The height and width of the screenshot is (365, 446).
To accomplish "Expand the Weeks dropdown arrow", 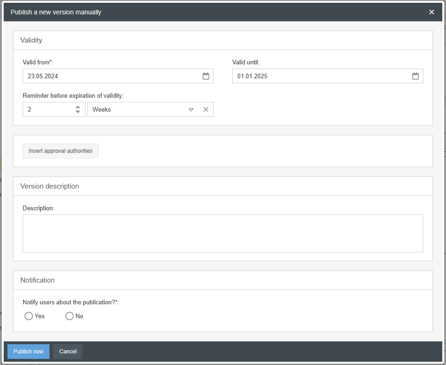I will pos(191,110).
